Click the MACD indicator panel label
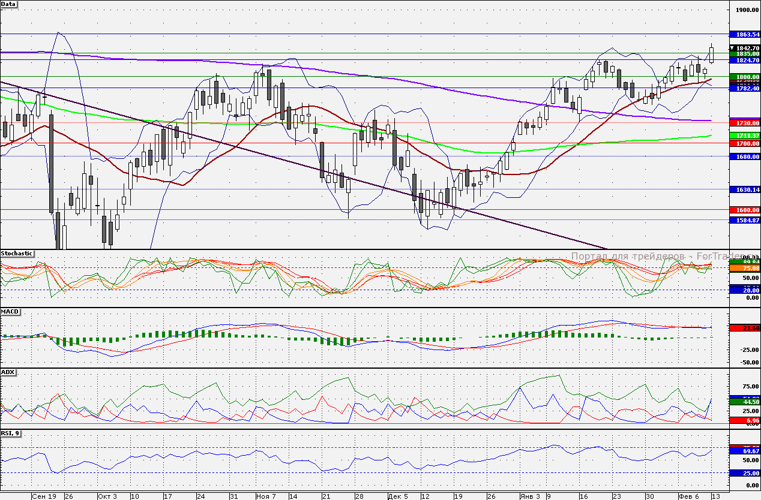The image size is (761, 500). [10, 312]
